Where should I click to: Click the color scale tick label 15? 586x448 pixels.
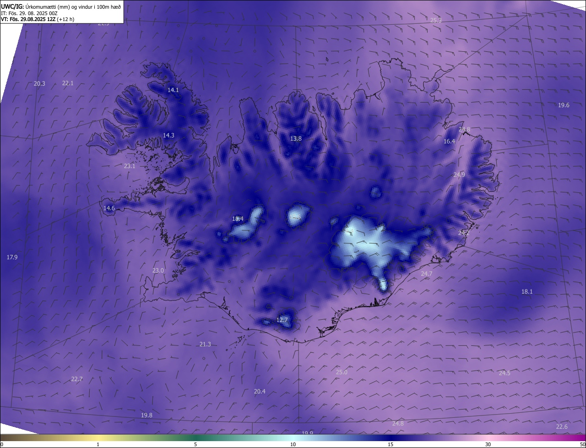(x=391, y=445)
